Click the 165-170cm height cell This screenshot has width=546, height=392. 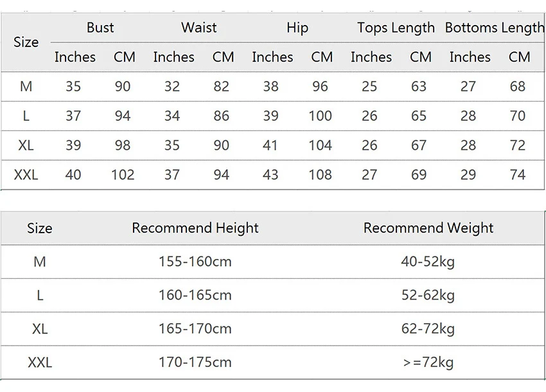coord(195,328)
